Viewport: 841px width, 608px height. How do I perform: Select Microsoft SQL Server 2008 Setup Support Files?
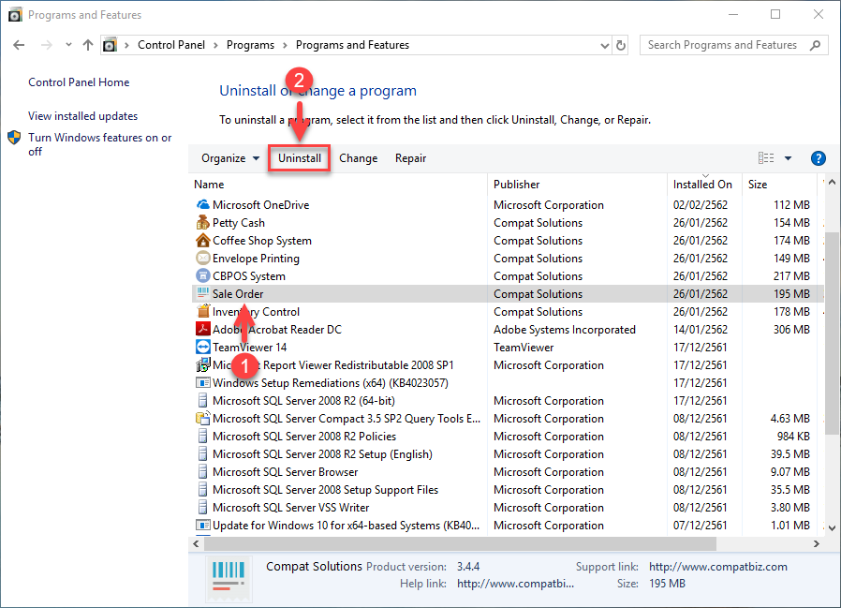point(508,489)
